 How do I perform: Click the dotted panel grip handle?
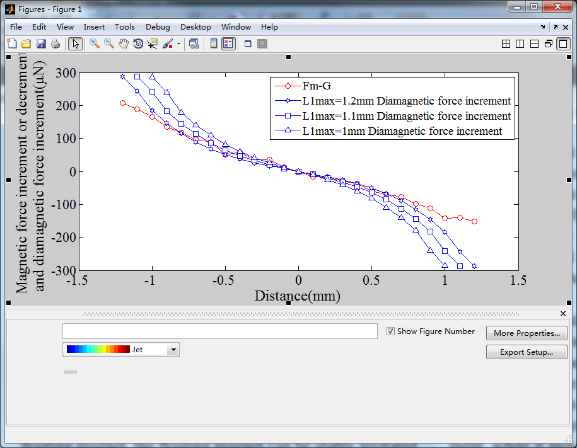(301, 314)
